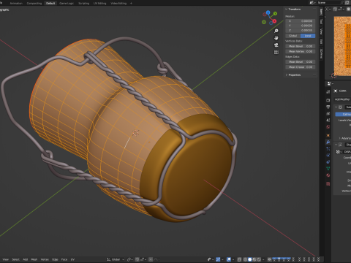
Task: Toggle the camera view gizmo
Action: 276,45
